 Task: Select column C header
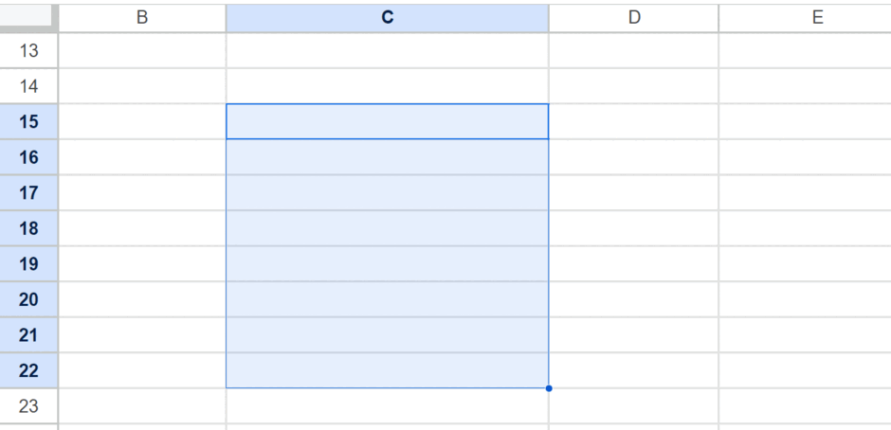[387, 18]
